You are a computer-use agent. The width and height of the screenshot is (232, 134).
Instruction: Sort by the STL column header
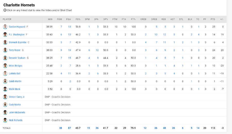(181, 19)
